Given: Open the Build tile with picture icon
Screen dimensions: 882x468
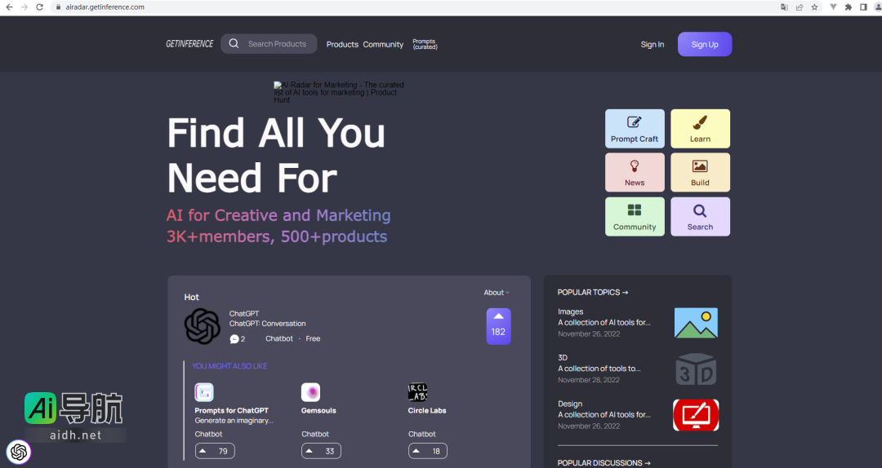Looking at the screenshot, I should point(701,173).
